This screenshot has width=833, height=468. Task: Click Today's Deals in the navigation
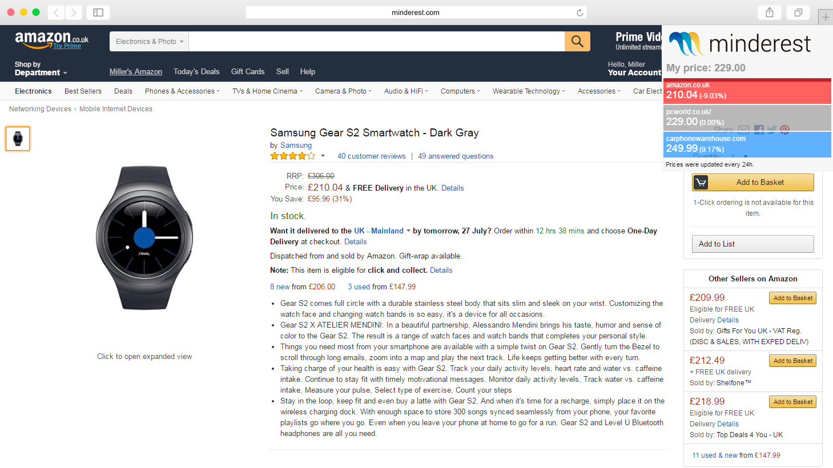click(196, 72)
